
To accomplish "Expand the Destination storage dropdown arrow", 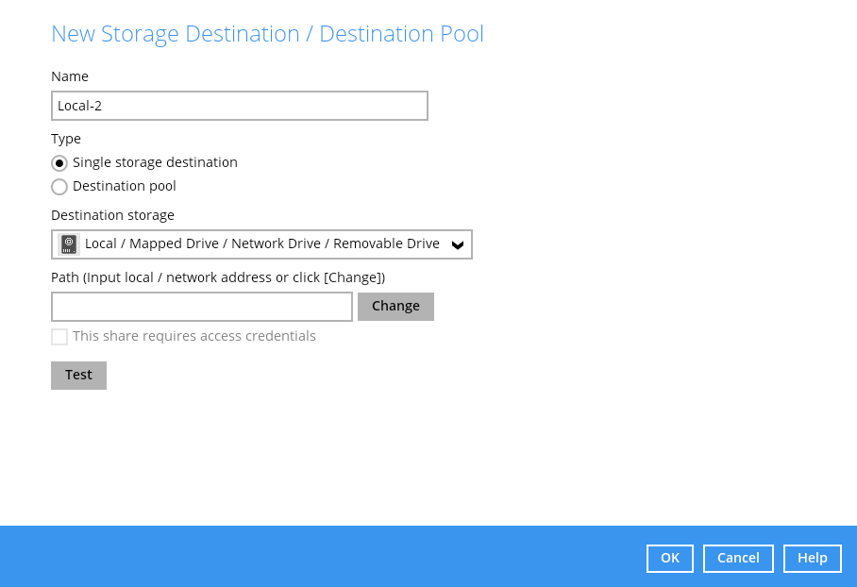I will [458, 245].
